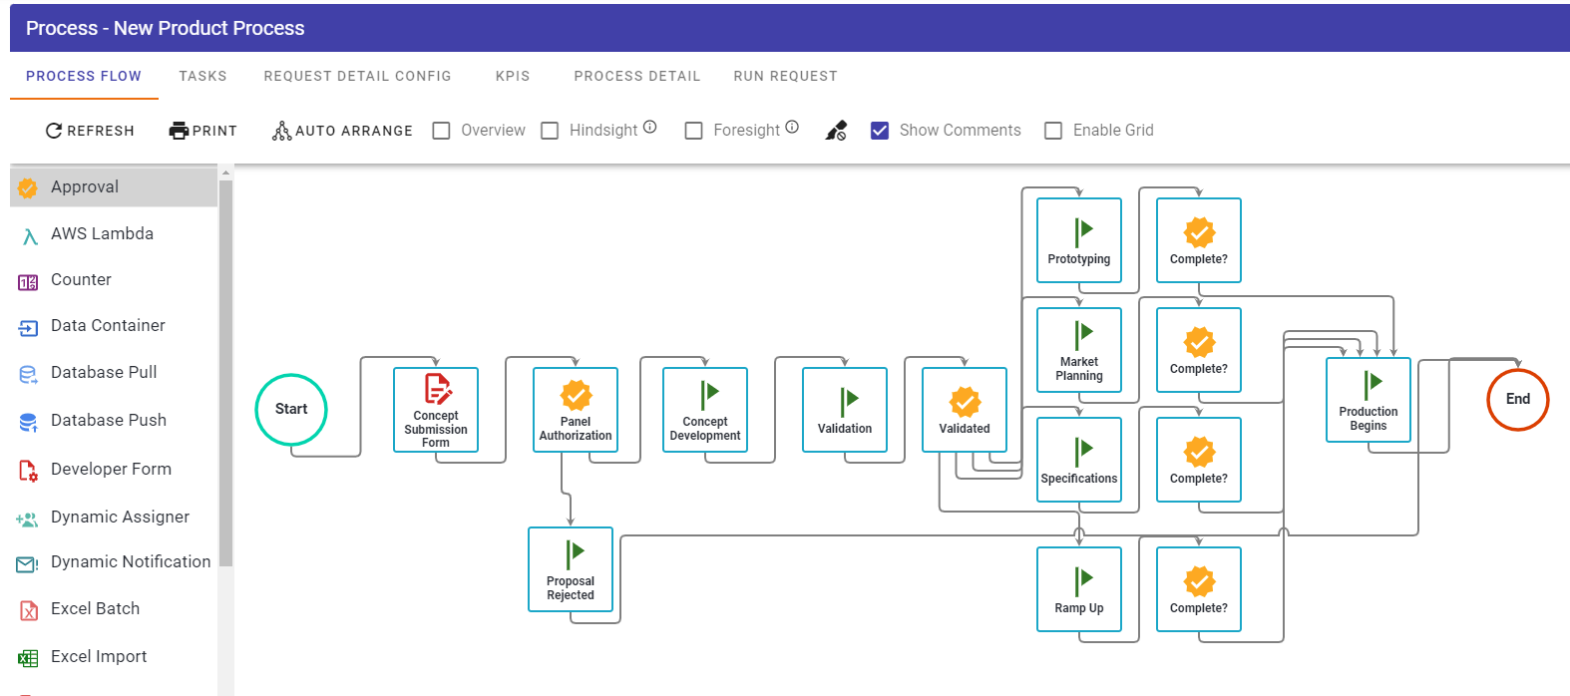Select the Complete? node next to Specifications
This screenshot has width=1570, height=696.
tap(1199, 460)
